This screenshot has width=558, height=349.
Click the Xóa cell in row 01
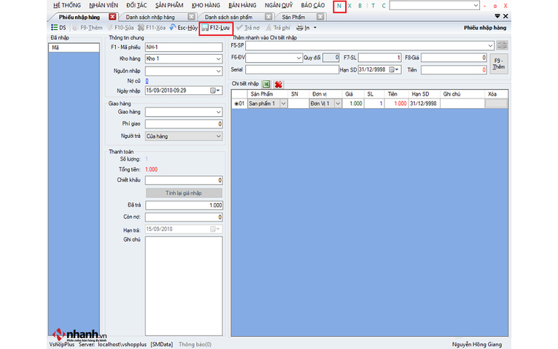(496, 104)
